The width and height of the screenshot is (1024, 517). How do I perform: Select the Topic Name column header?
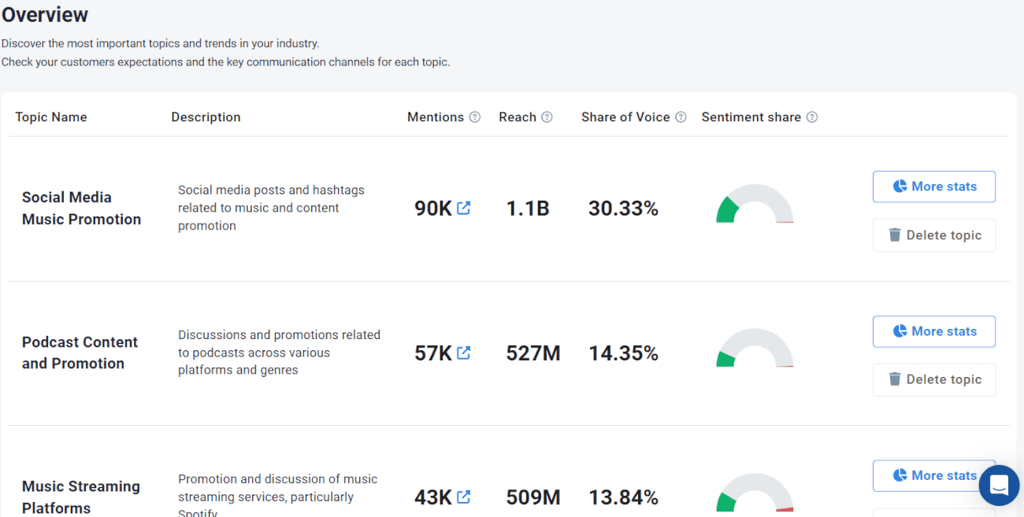point(51,116)
